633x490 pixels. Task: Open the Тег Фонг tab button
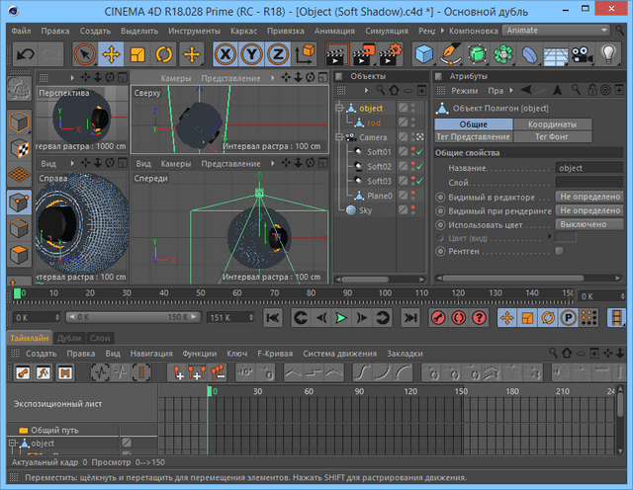(552, 137)
